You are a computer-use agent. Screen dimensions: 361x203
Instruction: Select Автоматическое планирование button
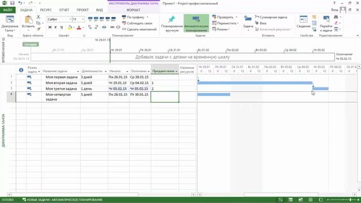(196, 24)
